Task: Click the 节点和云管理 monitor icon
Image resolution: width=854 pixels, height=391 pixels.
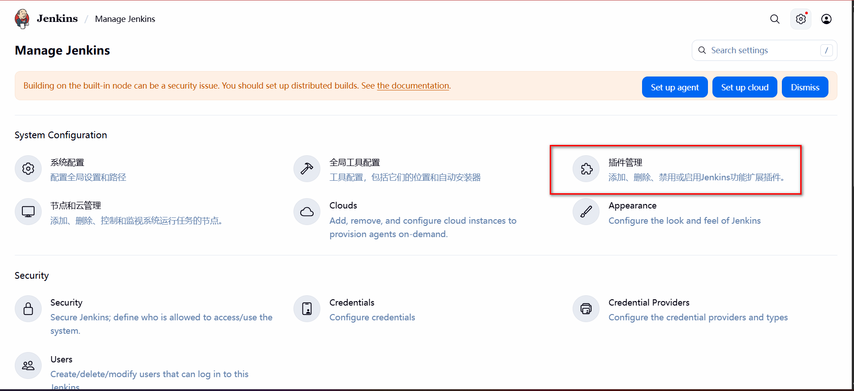Action: tap(28, 212)
